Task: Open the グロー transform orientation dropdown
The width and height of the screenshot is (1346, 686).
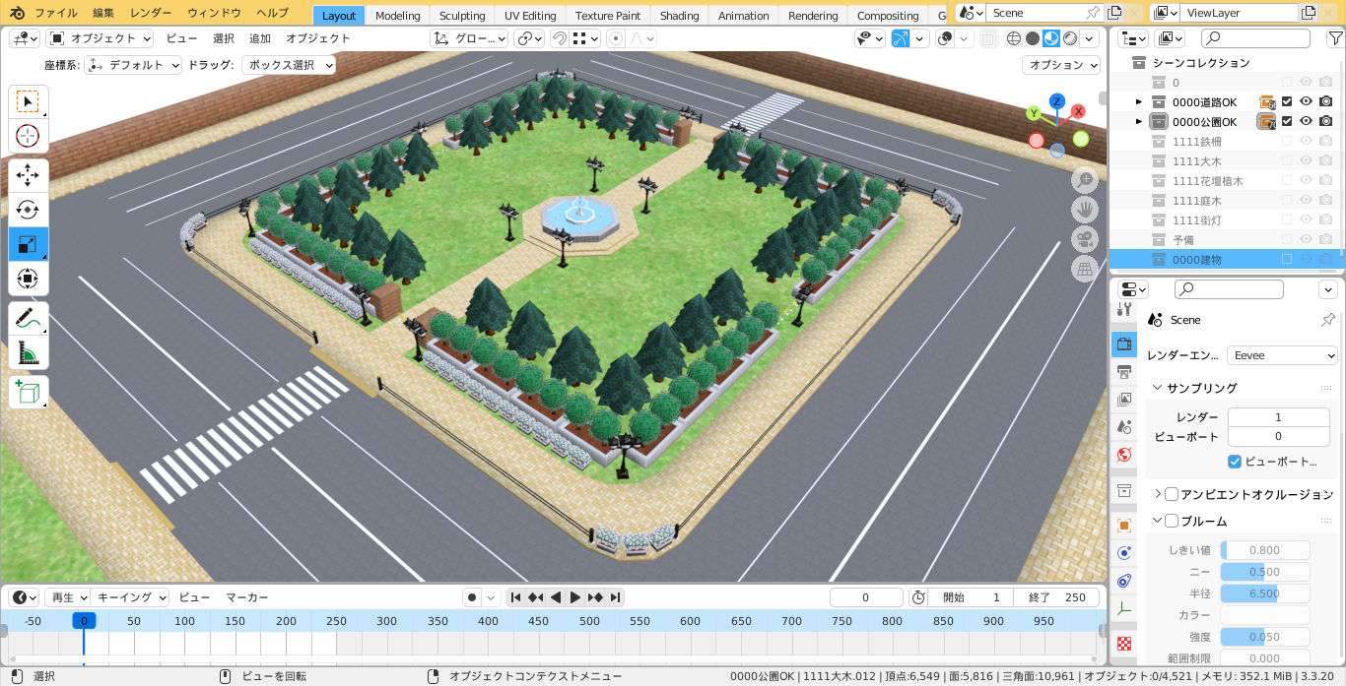Action: click(x=470, y=38)
